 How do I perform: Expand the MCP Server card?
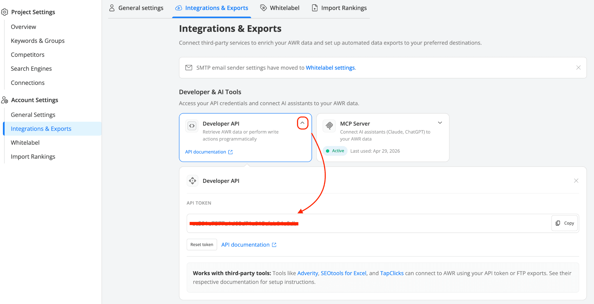440,123
